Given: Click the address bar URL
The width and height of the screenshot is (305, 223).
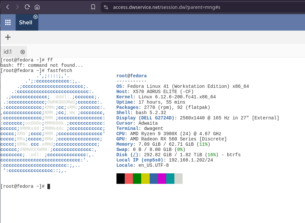Looking at the screenshot, I should point(166,7).
